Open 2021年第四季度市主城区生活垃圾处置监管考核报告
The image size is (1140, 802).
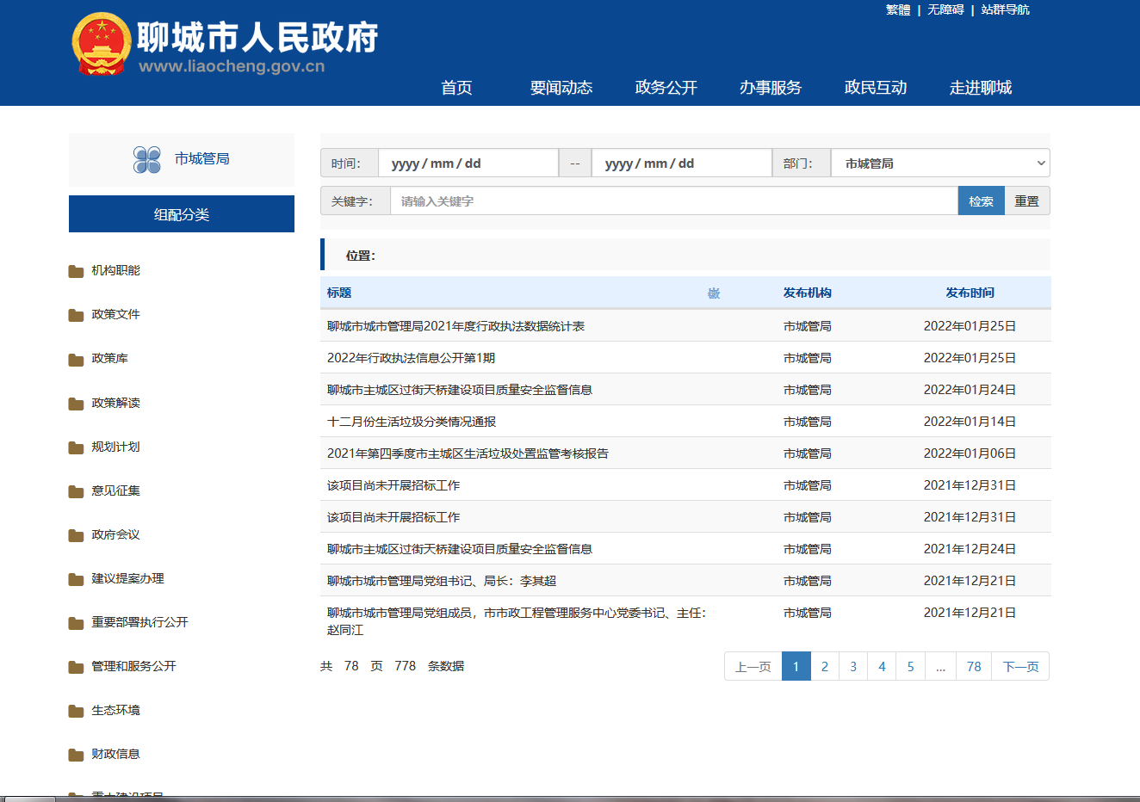pos(468,453)
